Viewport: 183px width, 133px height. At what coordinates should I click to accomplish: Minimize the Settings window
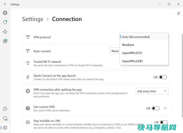160,4
